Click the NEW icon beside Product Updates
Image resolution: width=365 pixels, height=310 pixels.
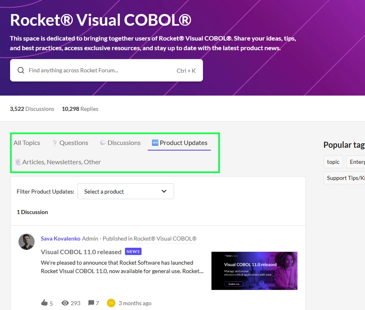[155, 143]
